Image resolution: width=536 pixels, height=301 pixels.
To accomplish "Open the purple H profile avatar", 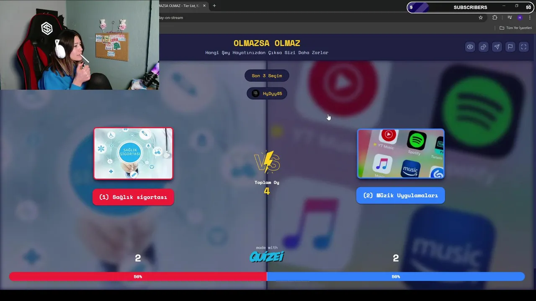I will (x=520, y=18).
